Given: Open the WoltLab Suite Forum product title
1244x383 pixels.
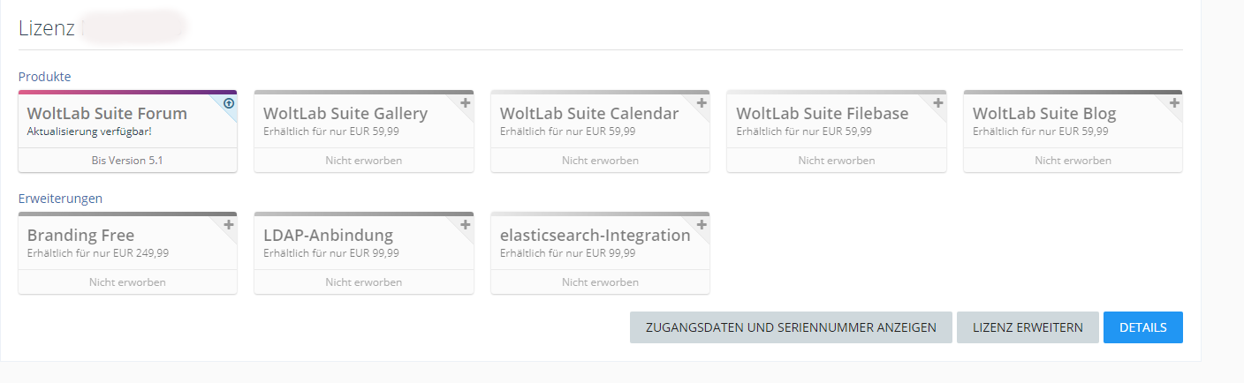Looking at the screenshot, I should click(x=107, y=114).
